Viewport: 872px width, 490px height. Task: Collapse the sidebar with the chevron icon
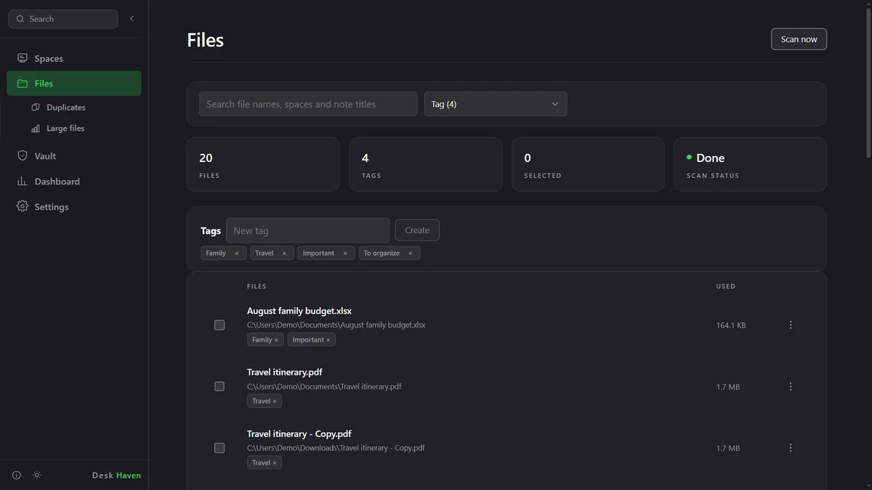[132, 19]
